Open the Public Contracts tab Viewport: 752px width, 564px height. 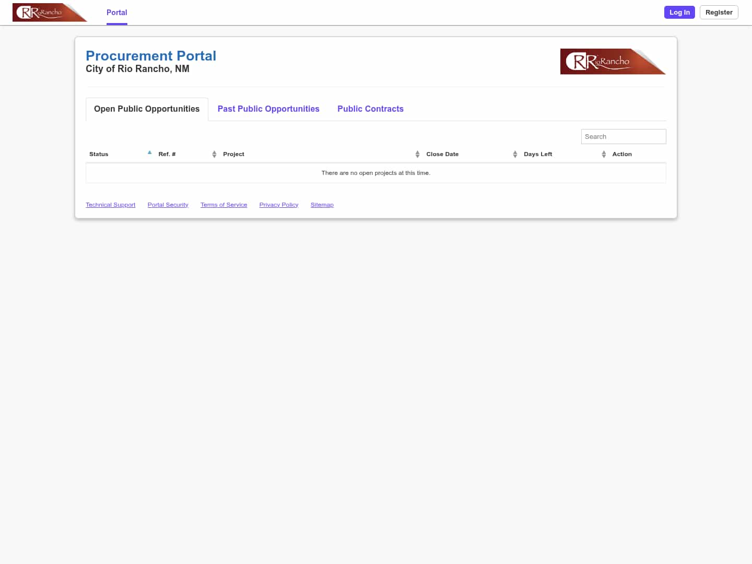pos(370,109)
